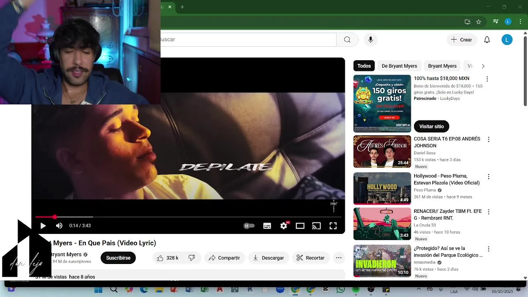This screenshot has height=297, width=528.
Task: Open options for the ¿Protegido? video
Action: [x=488, y=249]
